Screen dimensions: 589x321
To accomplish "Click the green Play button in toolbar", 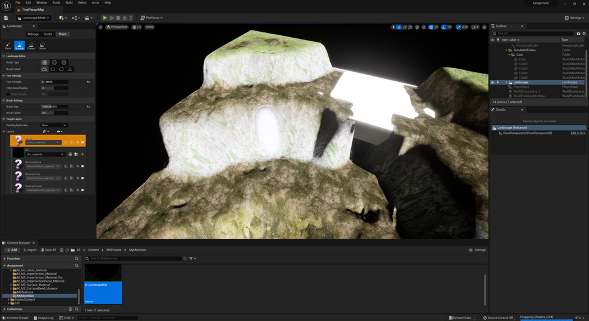I will 105,18.
